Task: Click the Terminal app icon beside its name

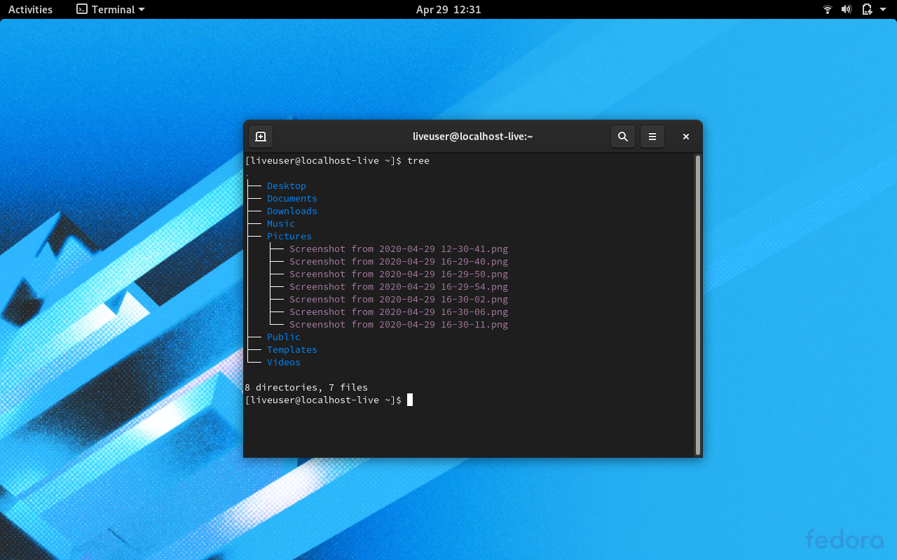Action: [x=81, y=9]
